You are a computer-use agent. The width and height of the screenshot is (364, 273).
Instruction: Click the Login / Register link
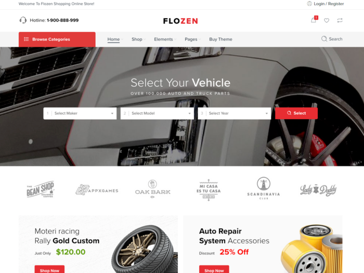pyautogui.click(x=329, y=4)
